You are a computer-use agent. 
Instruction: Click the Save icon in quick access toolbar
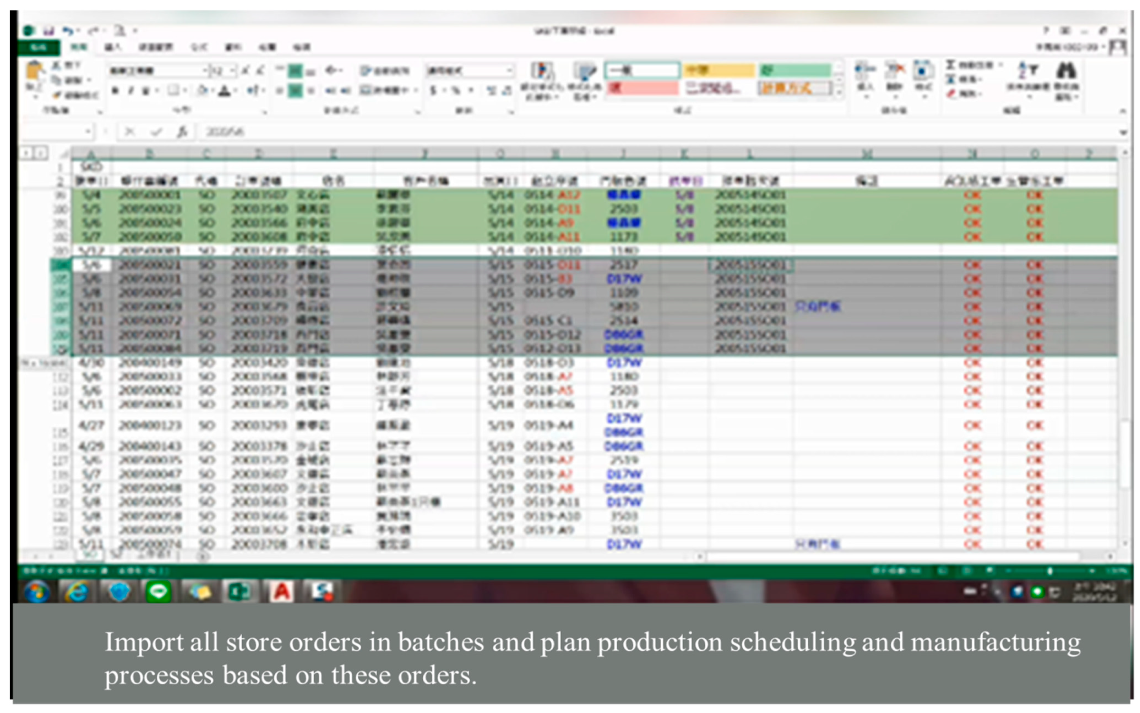pos(49,31)
